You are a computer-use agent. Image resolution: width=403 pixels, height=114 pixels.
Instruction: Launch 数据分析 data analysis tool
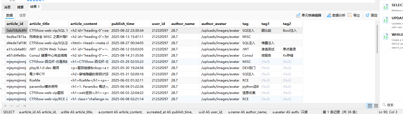pos(336,15)
